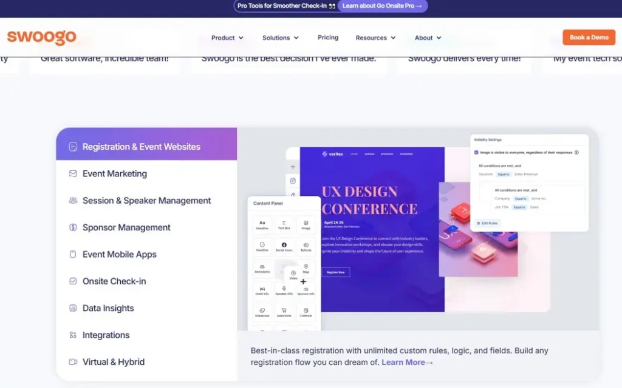This screenshot has height=388, width=622.
Task: Click the Content Panel title
Action: [268, 203]
